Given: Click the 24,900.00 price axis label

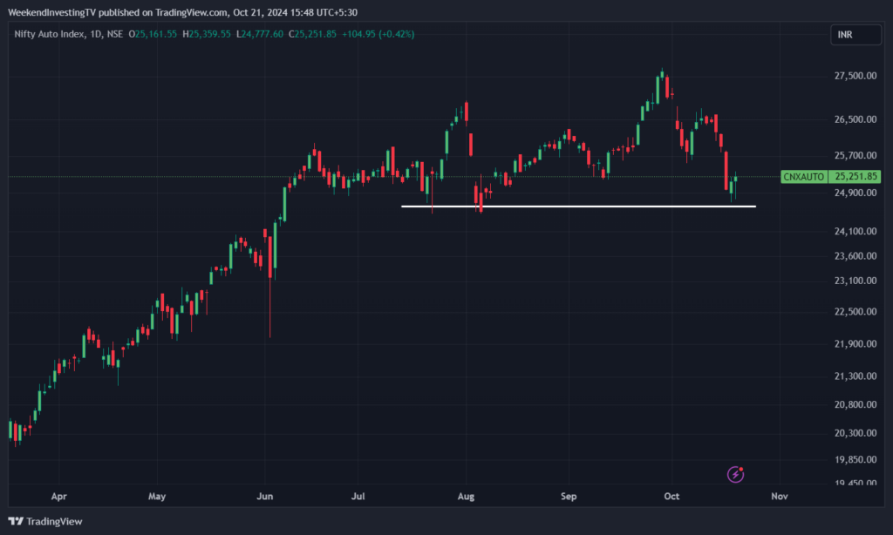Looking at the screenshot, I should pos(855,193).
